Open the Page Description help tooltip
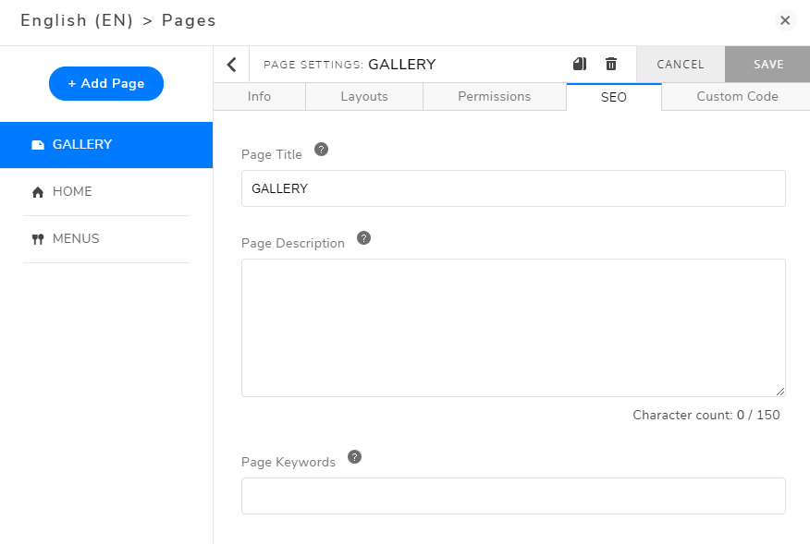The height and width of the screenshot is (544, 810). point(363,237)
